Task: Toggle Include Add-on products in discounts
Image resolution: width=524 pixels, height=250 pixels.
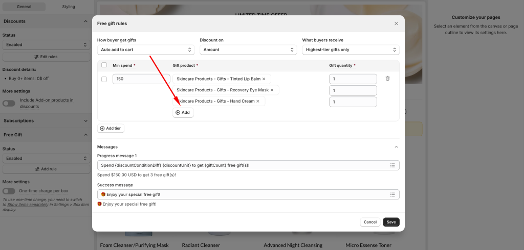Action: (9, 103)
